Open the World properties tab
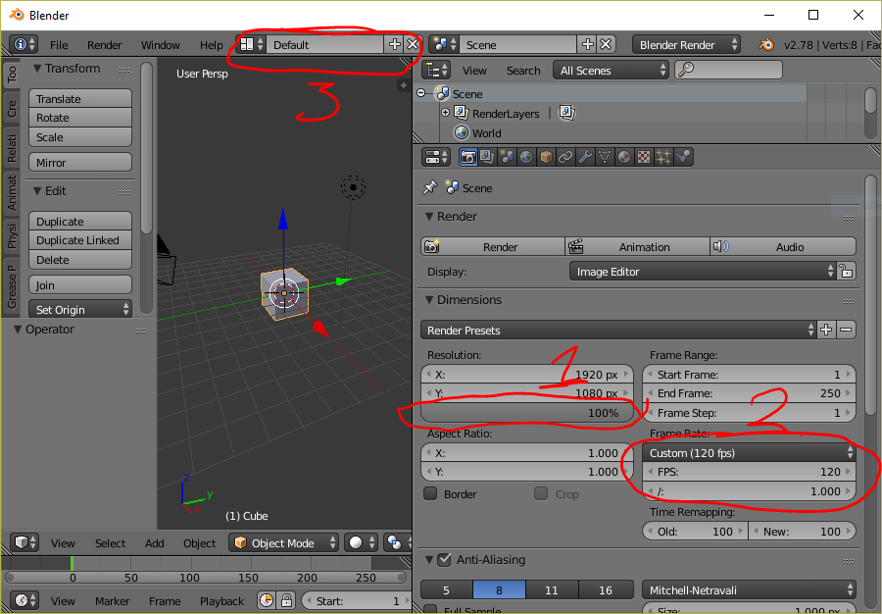 [525, 157]
